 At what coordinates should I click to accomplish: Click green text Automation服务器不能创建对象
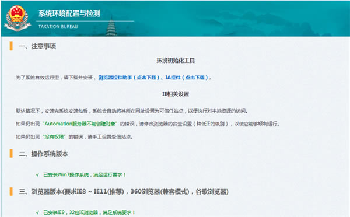click(x=80, y=124)
